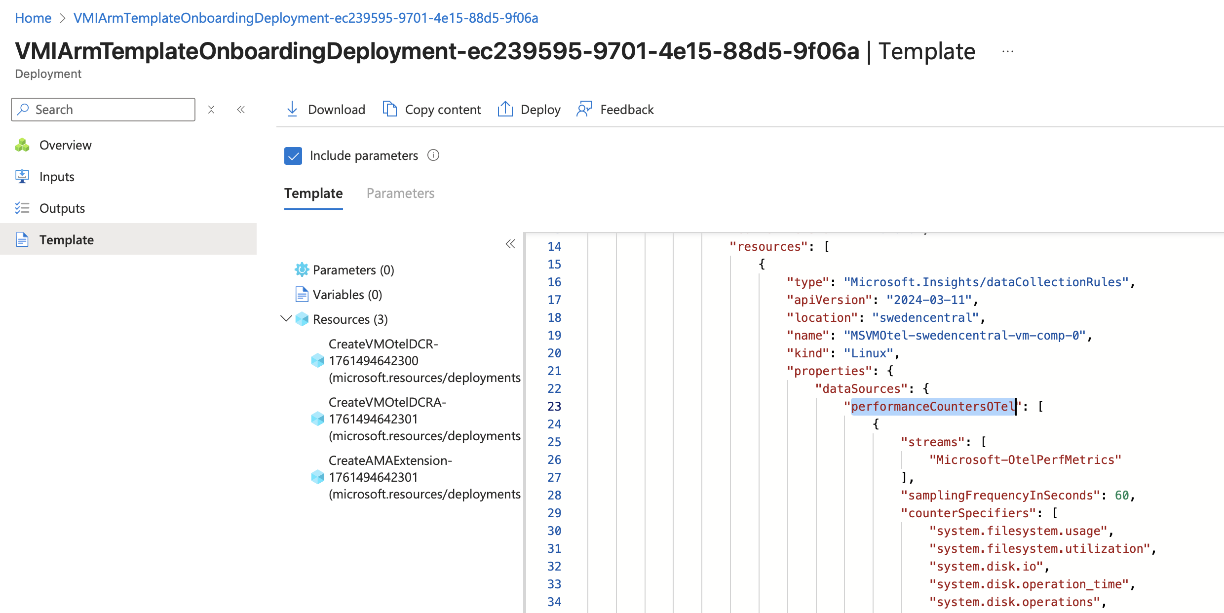Viewport: 1224px width, 613px height.
Task: Uncheck the Include parameters checkbox
Action: (x=293, y=155)
